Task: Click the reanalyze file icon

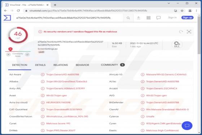Action: coord(181,32)
